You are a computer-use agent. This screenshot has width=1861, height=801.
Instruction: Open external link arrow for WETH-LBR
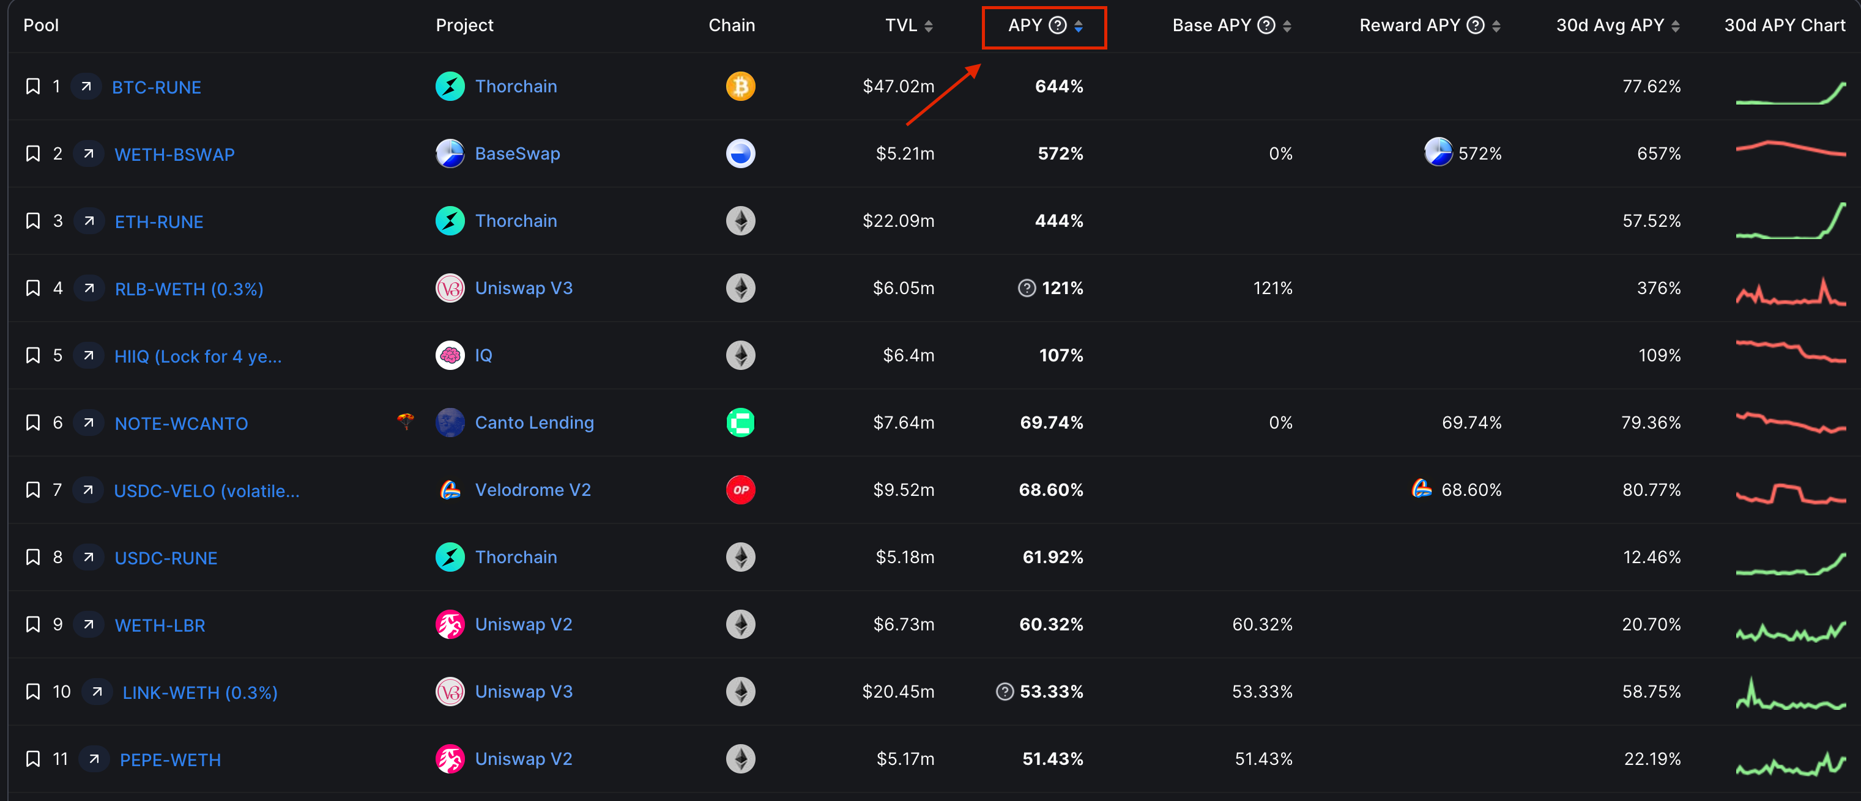[x=88, y=624]
